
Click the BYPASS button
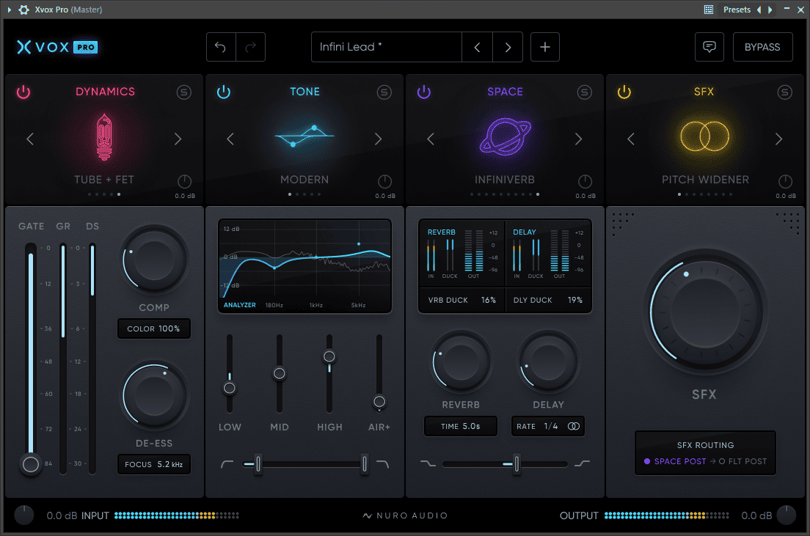(x=762, y=47)
